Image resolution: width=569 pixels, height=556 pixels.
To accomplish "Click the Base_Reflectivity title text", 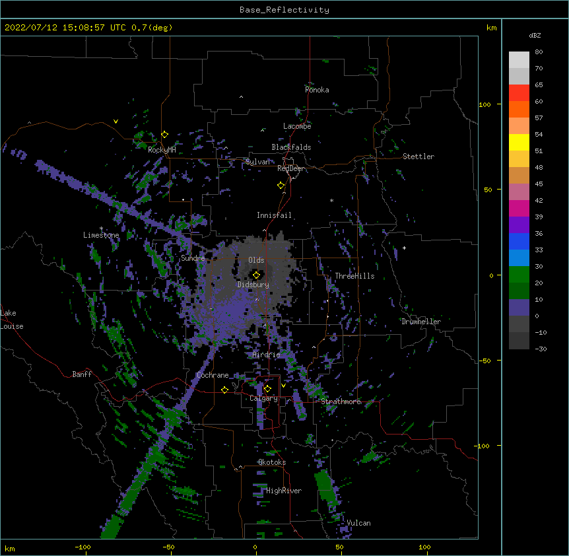I will (x=284, y=10).
